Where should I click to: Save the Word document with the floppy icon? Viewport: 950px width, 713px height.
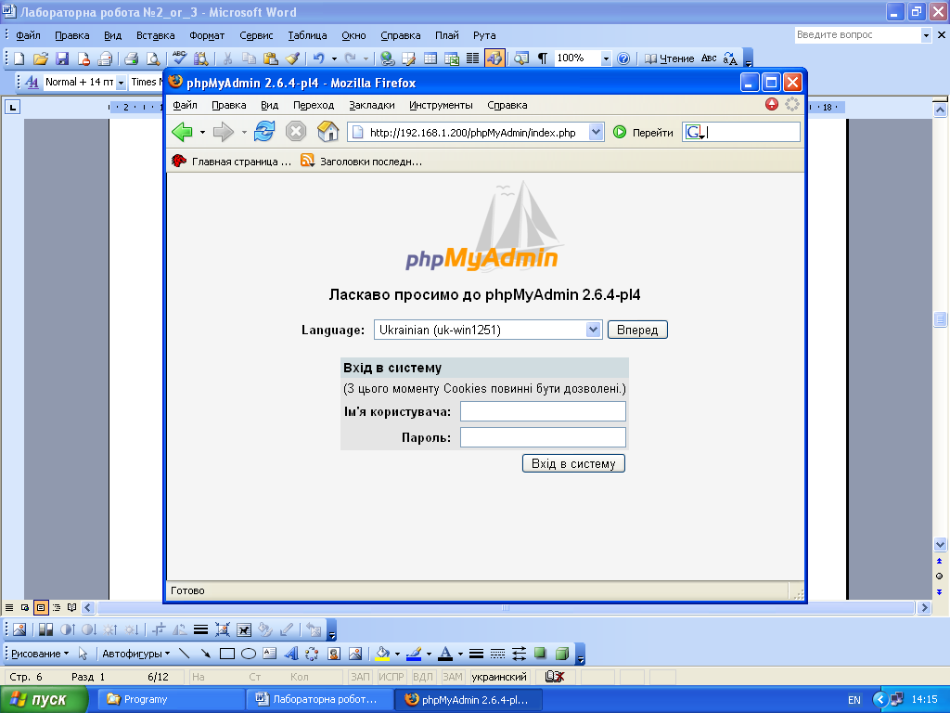62,58
